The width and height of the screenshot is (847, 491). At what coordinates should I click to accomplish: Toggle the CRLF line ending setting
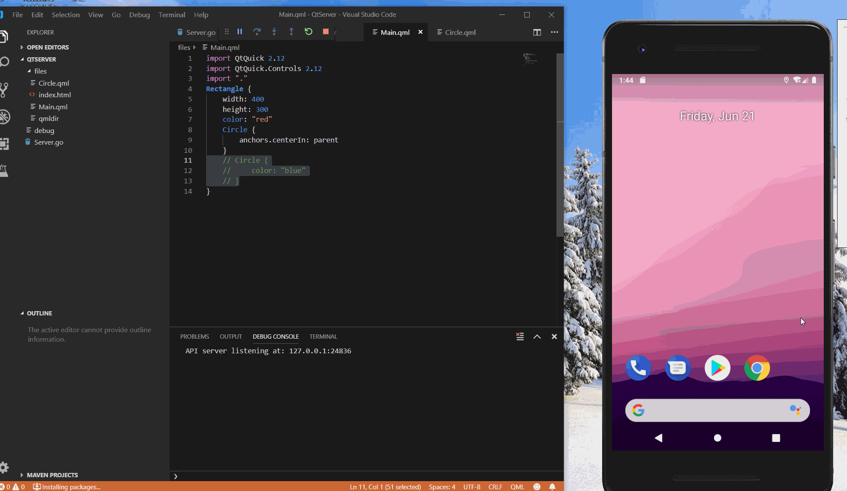495,487
